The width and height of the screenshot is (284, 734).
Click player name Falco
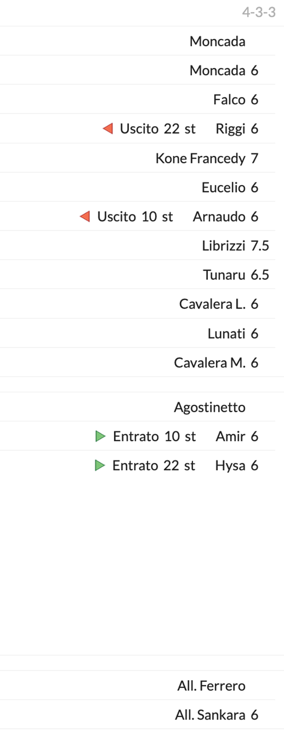[x=230, y=100]
